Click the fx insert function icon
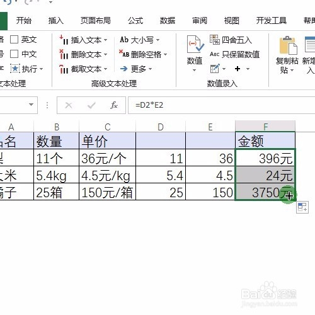This screenshot has height=315, width=315. coord(114,105)
